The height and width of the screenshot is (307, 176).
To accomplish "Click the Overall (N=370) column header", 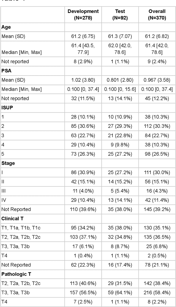I will (x=157, y=15).
